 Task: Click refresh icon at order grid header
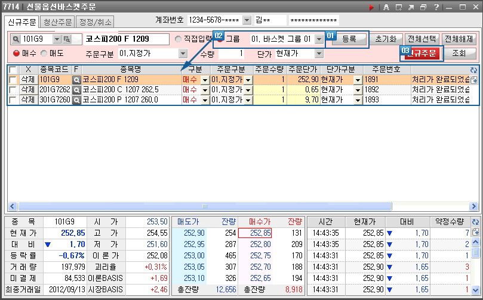[474, 70]
